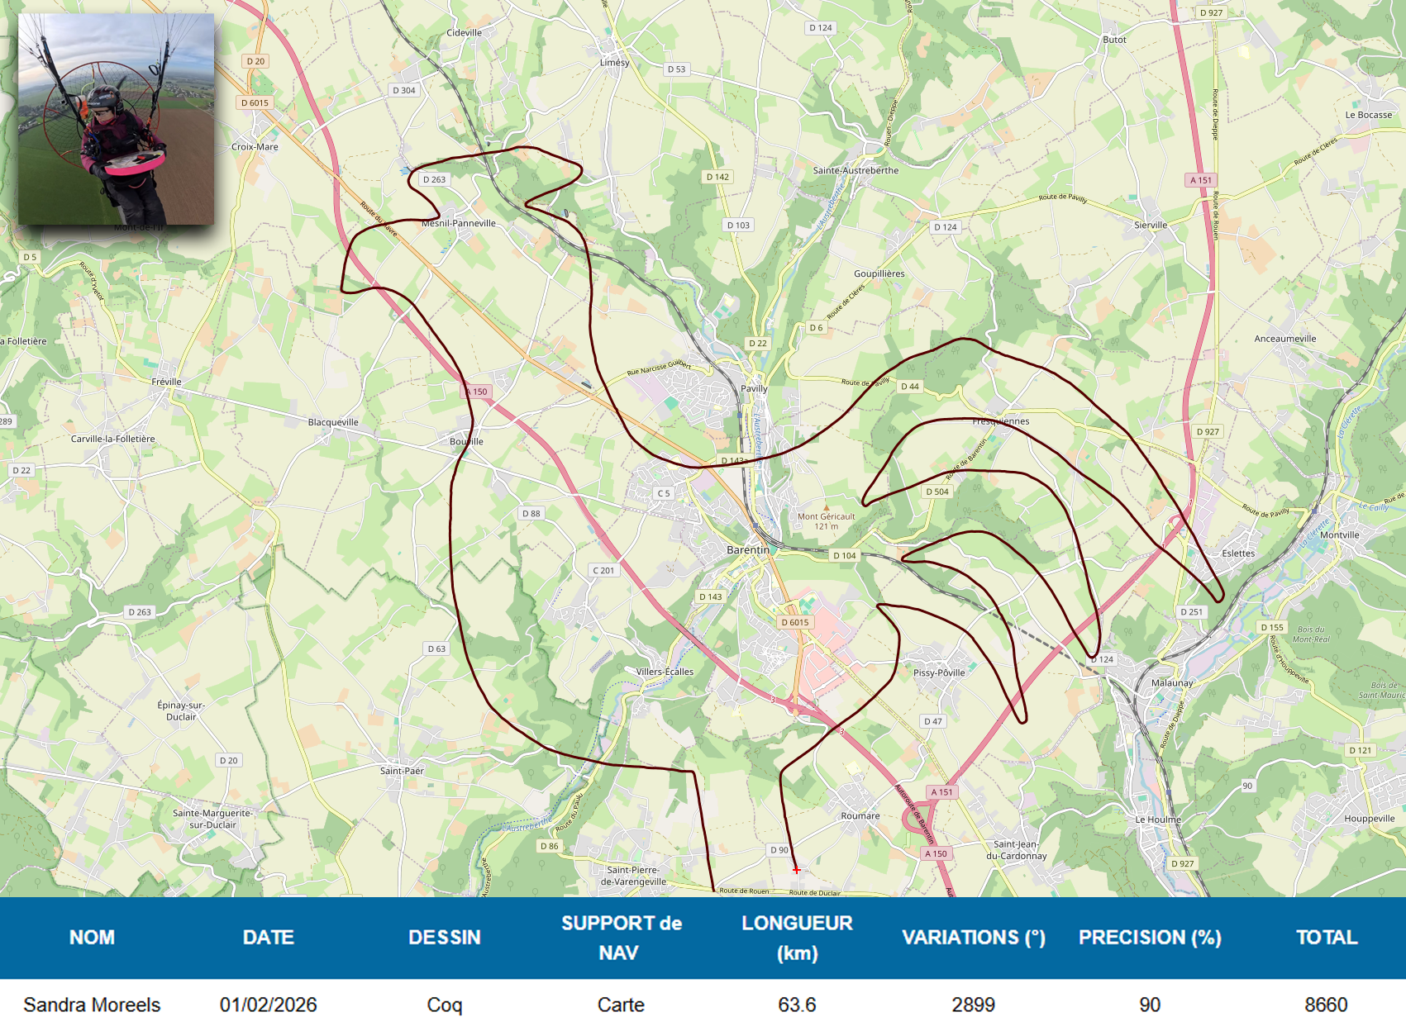Click the Mont Géricault peak triangle icon
The image size is (1406, 1031).
click(826, 507)
